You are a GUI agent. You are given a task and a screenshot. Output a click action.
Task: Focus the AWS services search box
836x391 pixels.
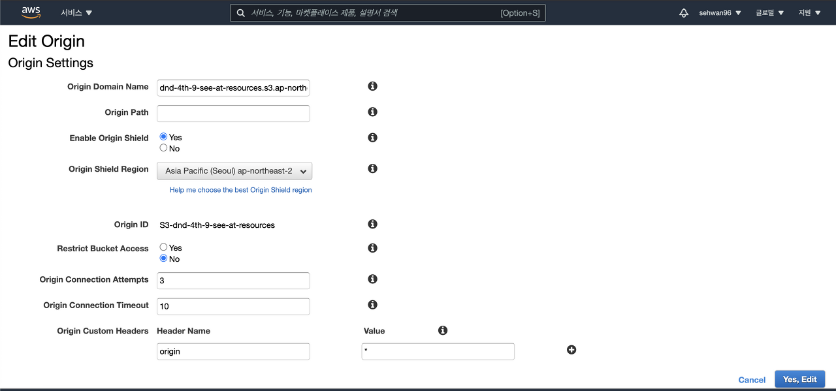[387, 13]
